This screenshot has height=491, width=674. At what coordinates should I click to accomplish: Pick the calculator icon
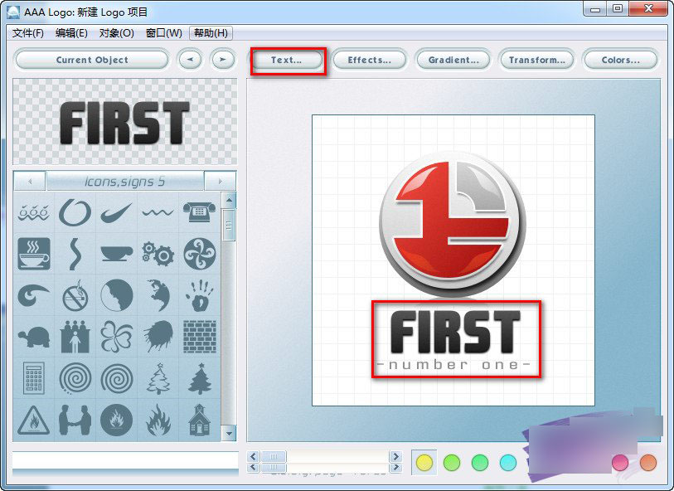[x=33, y=378]
